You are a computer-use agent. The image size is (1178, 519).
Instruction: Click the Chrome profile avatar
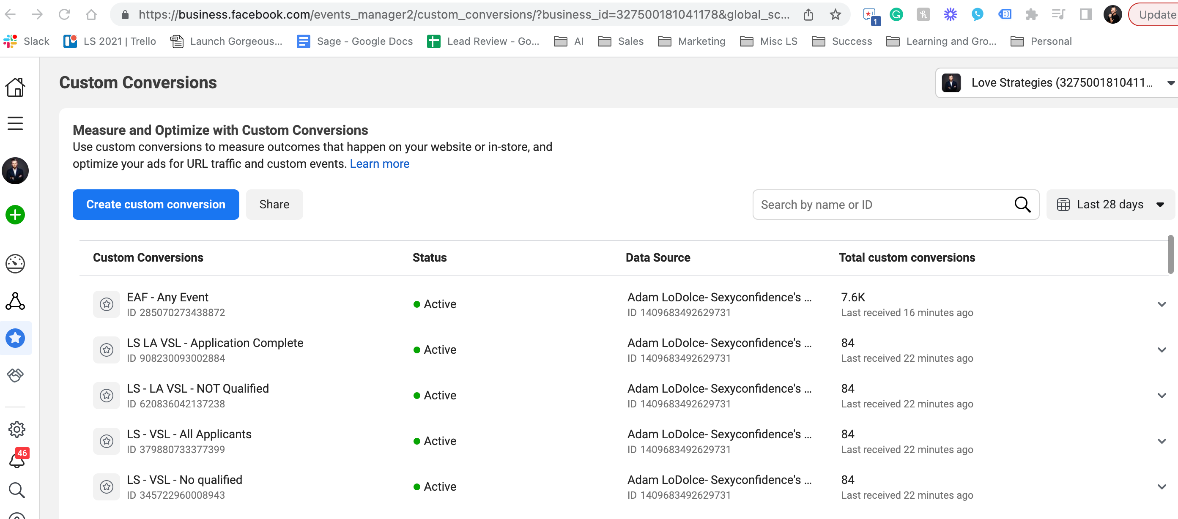(x=1112, y=15)
